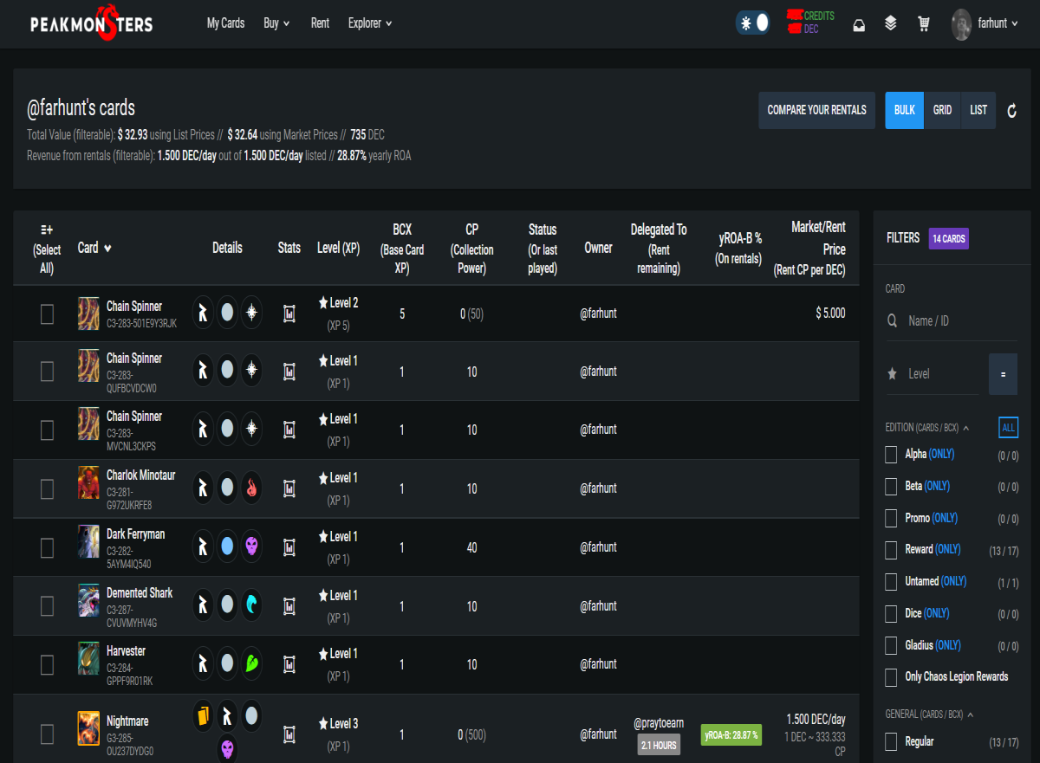
Task: Filter Beta edition with ONLY link
Action: pyautogui.click(x=937, y=486)
